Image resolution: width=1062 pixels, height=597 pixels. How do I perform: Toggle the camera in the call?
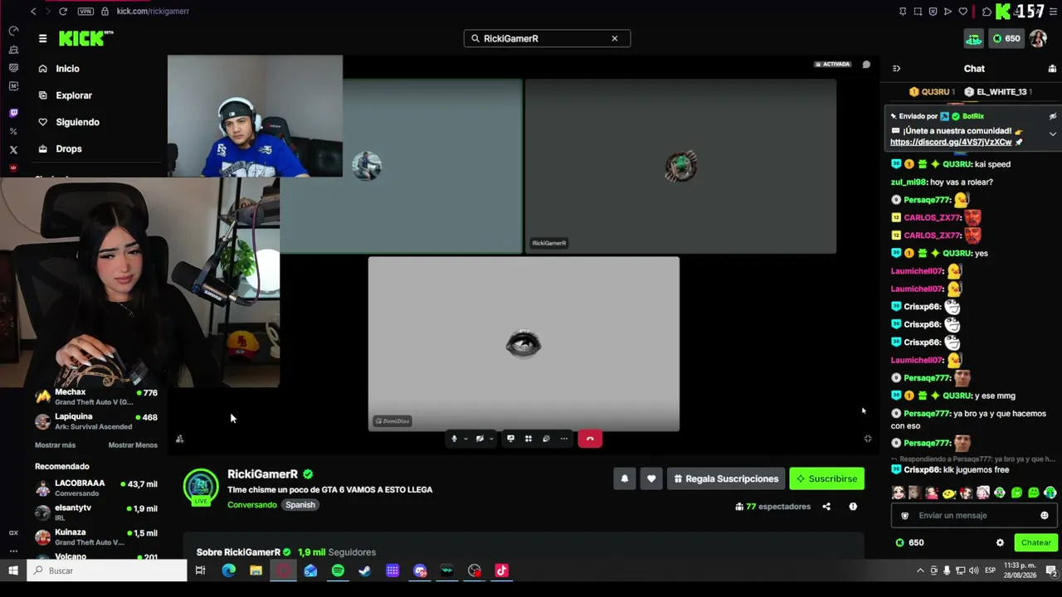click(x=480, y=439)
